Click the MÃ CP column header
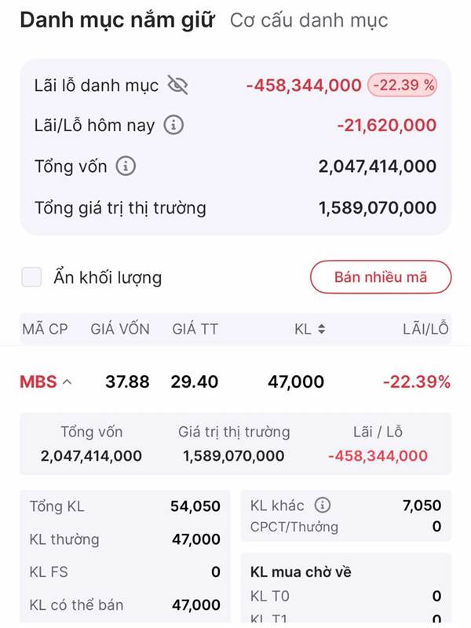471x628 pixels. pos(45,330)
